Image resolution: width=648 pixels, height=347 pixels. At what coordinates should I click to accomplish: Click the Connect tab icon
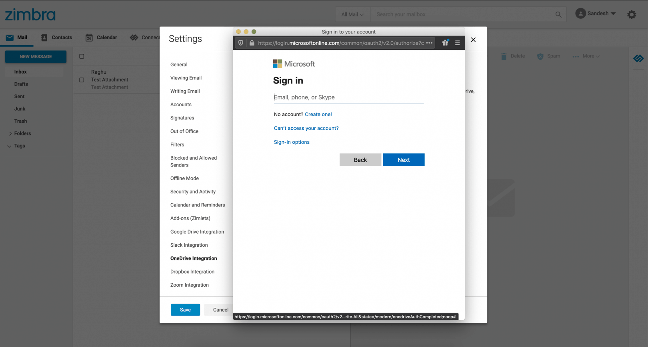click(x=134, y=38)
